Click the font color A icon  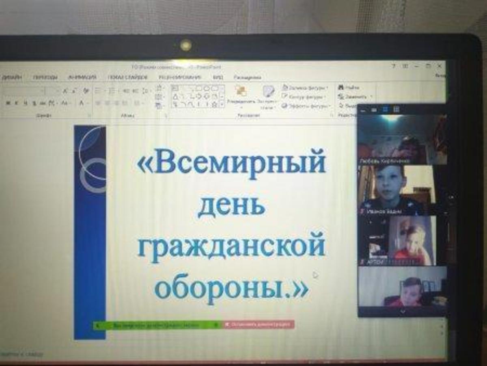pos(82,103)
